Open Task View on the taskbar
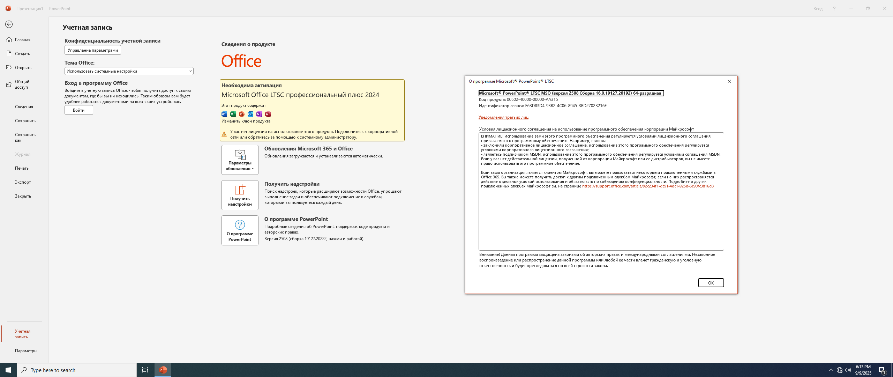The width and height of the screenshot is (893, 377). 145,370
